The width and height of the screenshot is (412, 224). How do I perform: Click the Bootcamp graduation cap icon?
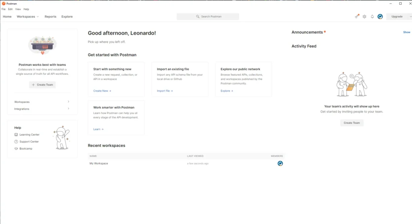[16, 149]
